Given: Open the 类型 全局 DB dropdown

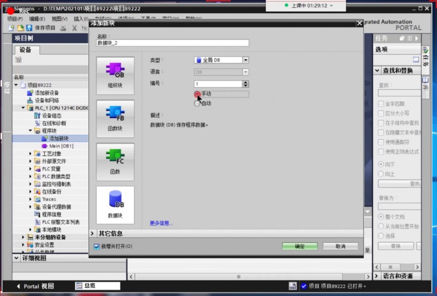Looking at the screenshot, I should pyautogui.click(x=245, y=60).
